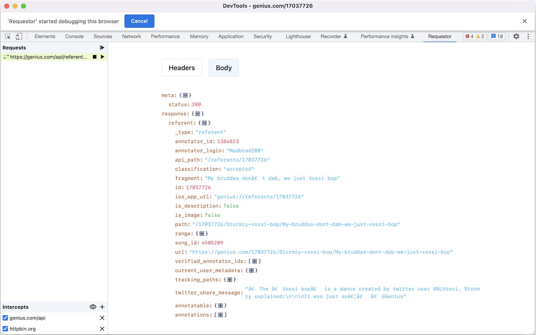Click the twitter_share_message key

208,293
